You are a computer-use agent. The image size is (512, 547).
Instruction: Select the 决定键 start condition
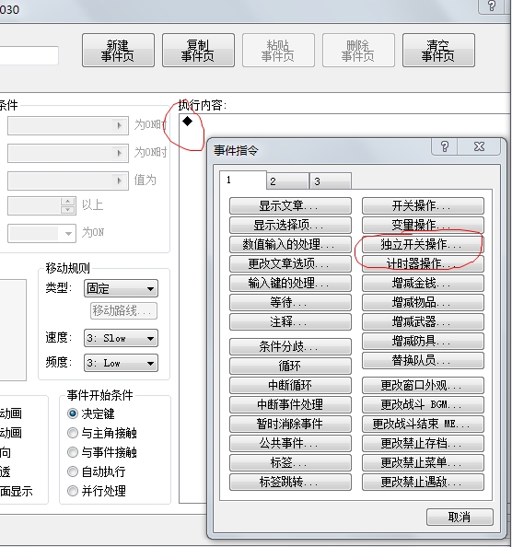[73, 413]
